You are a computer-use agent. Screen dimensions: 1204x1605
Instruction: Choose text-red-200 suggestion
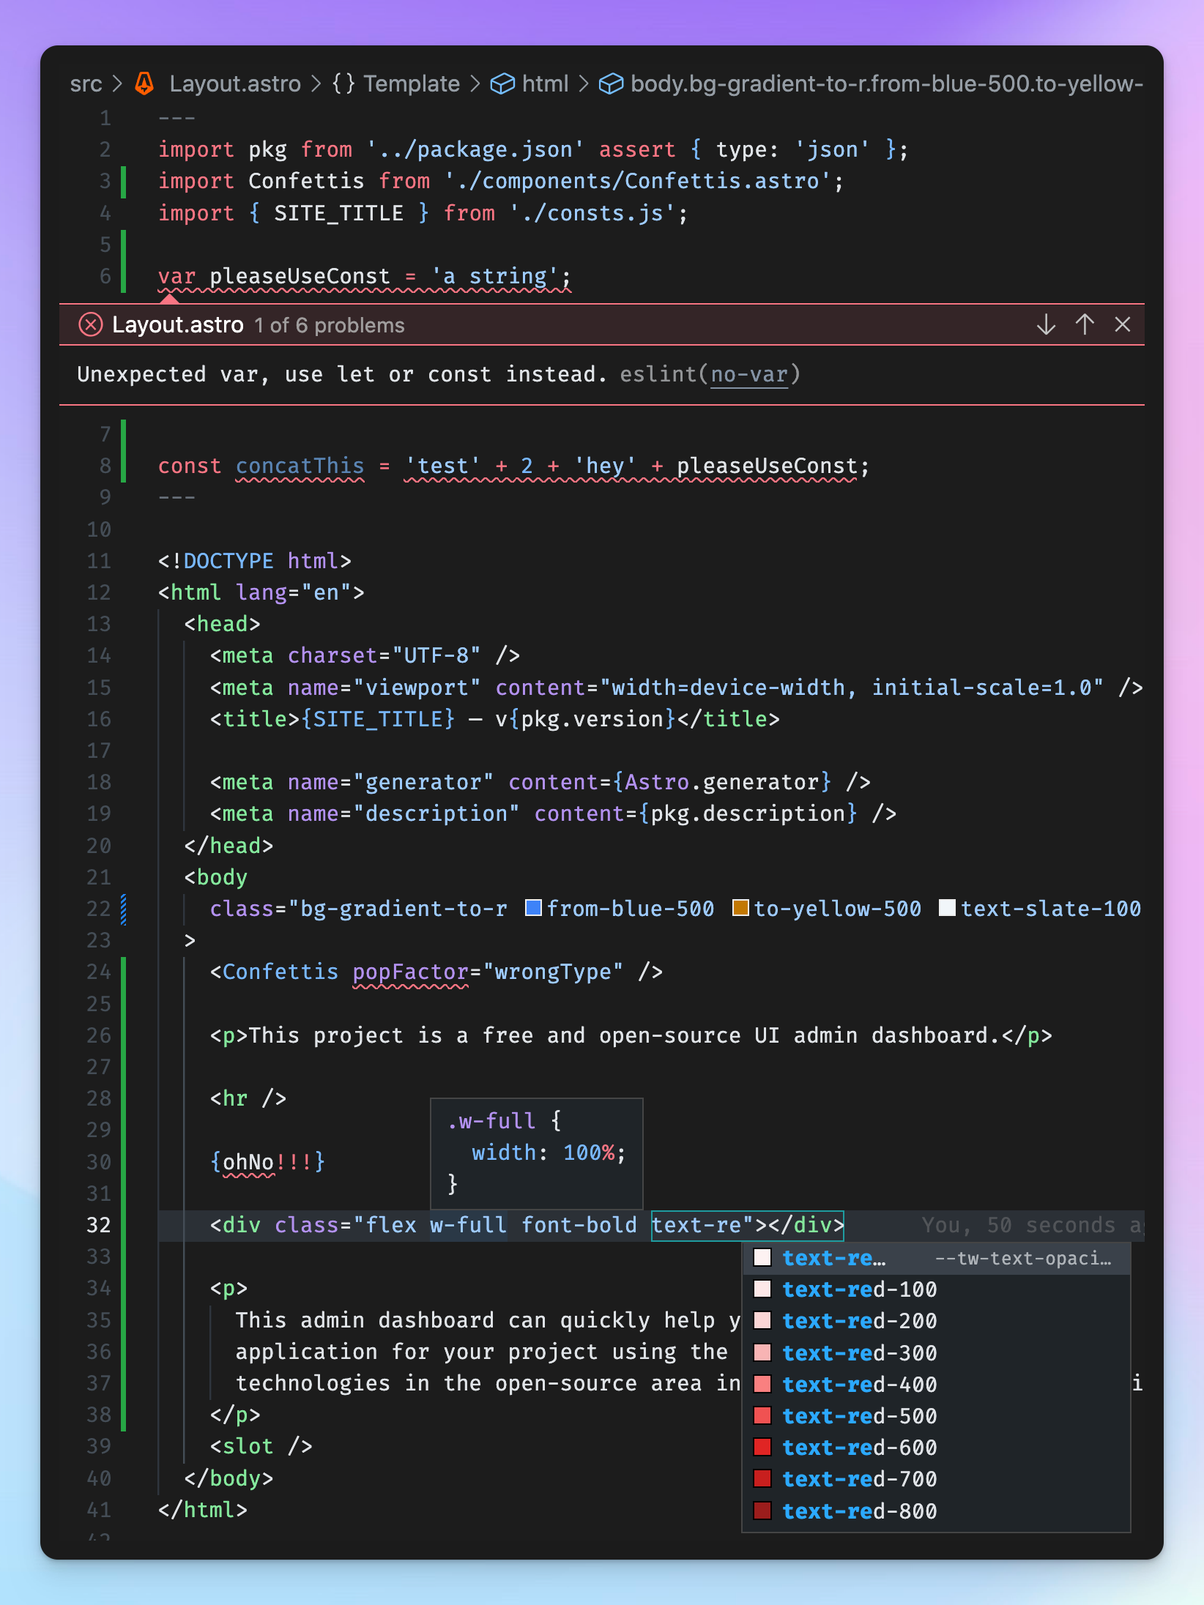936,1321
